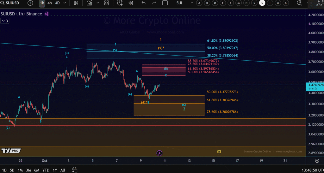
Task: Select the B layout circle
Action: pos(207,3)
